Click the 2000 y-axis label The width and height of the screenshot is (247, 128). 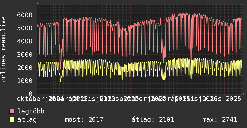coord(25,68)
